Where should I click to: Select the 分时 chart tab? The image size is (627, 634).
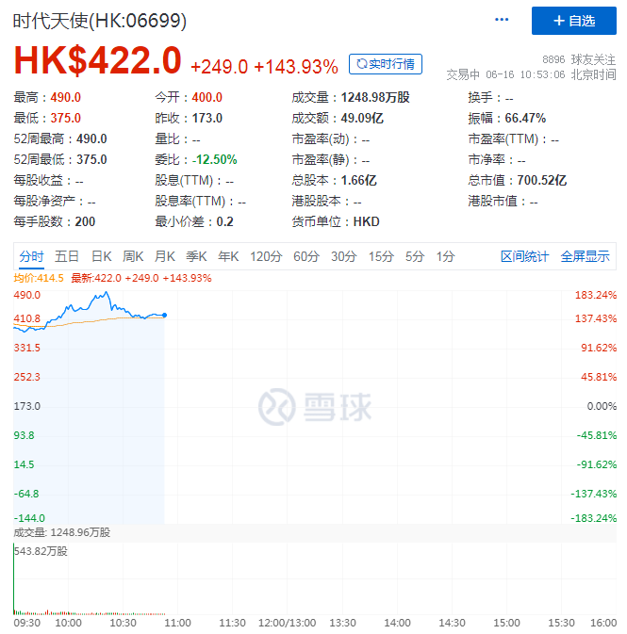(x=31, y=256)
